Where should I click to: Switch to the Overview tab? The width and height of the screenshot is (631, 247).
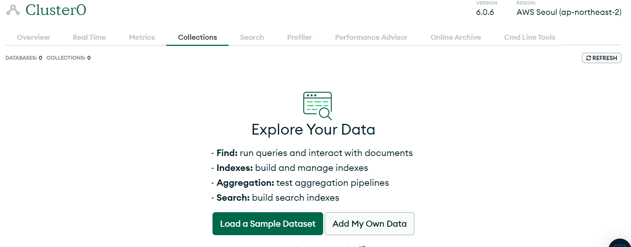33,37
